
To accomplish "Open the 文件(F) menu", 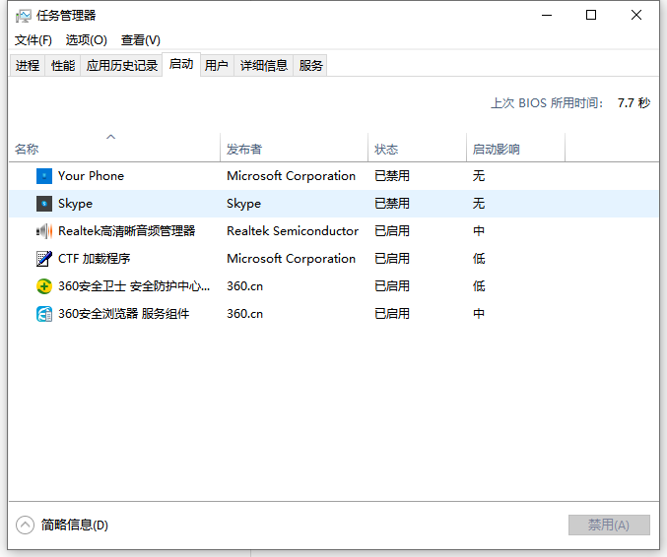I will tap(33, 40).
